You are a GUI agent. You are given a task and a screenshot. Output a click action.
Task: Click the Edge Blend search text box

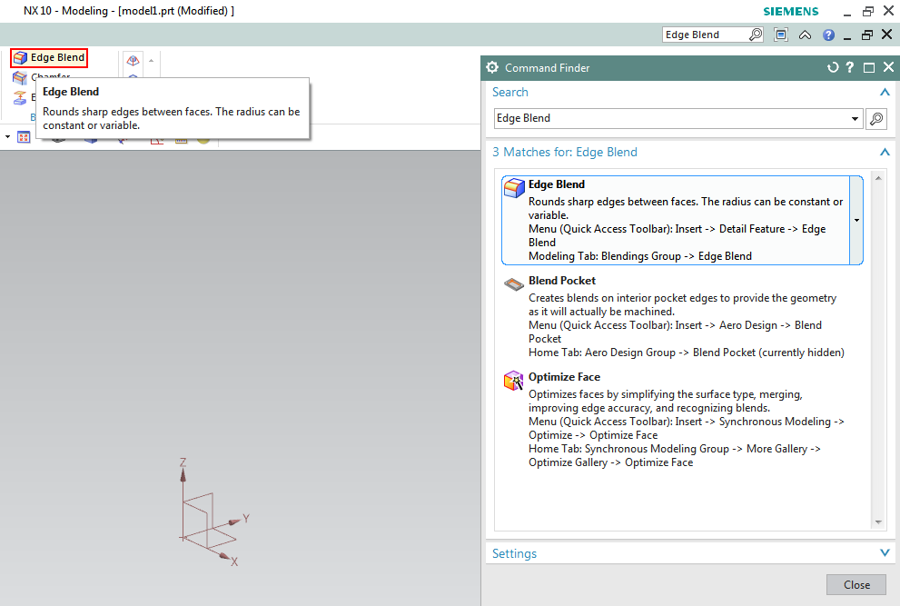(x=671, y=118)
